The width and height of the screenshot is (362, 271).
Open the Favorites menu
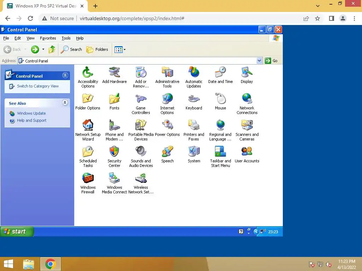48,38
